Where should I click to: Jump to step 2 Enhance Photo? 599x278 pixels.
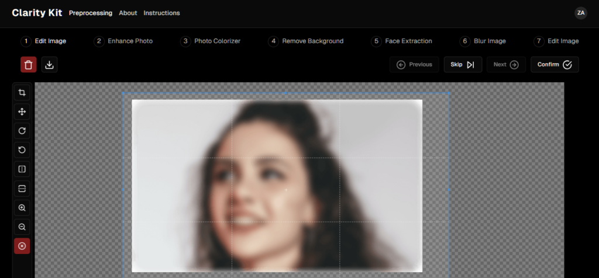tap(123, 41)
